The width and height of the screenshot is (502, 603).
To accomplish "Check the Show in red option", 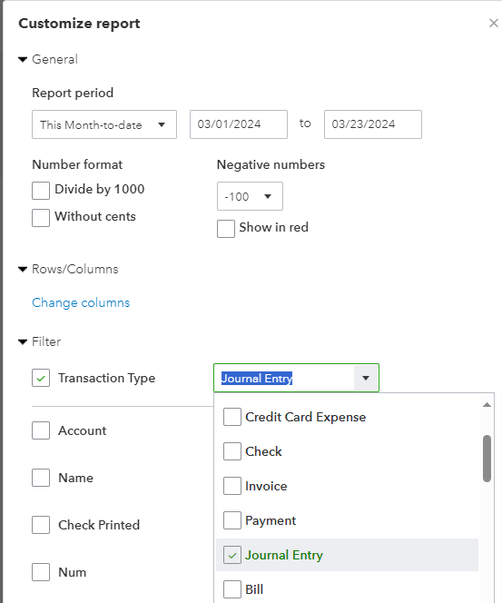I will pyautogui.click(x=226, y=229).
